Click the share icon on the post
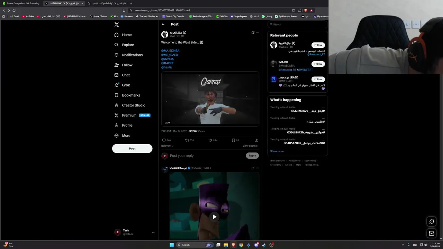Screen dimensions: 443x249 (256, 140)
